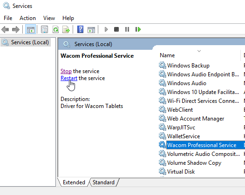Click the gear icon beside Windows 10 Update Facilita...
245x195 pixels.
[x=163, y=92]
